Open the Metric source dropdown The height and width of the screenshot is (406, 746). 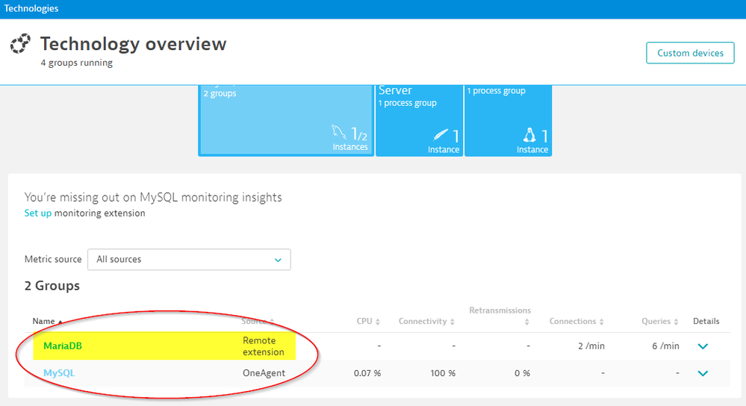point(189,260)
